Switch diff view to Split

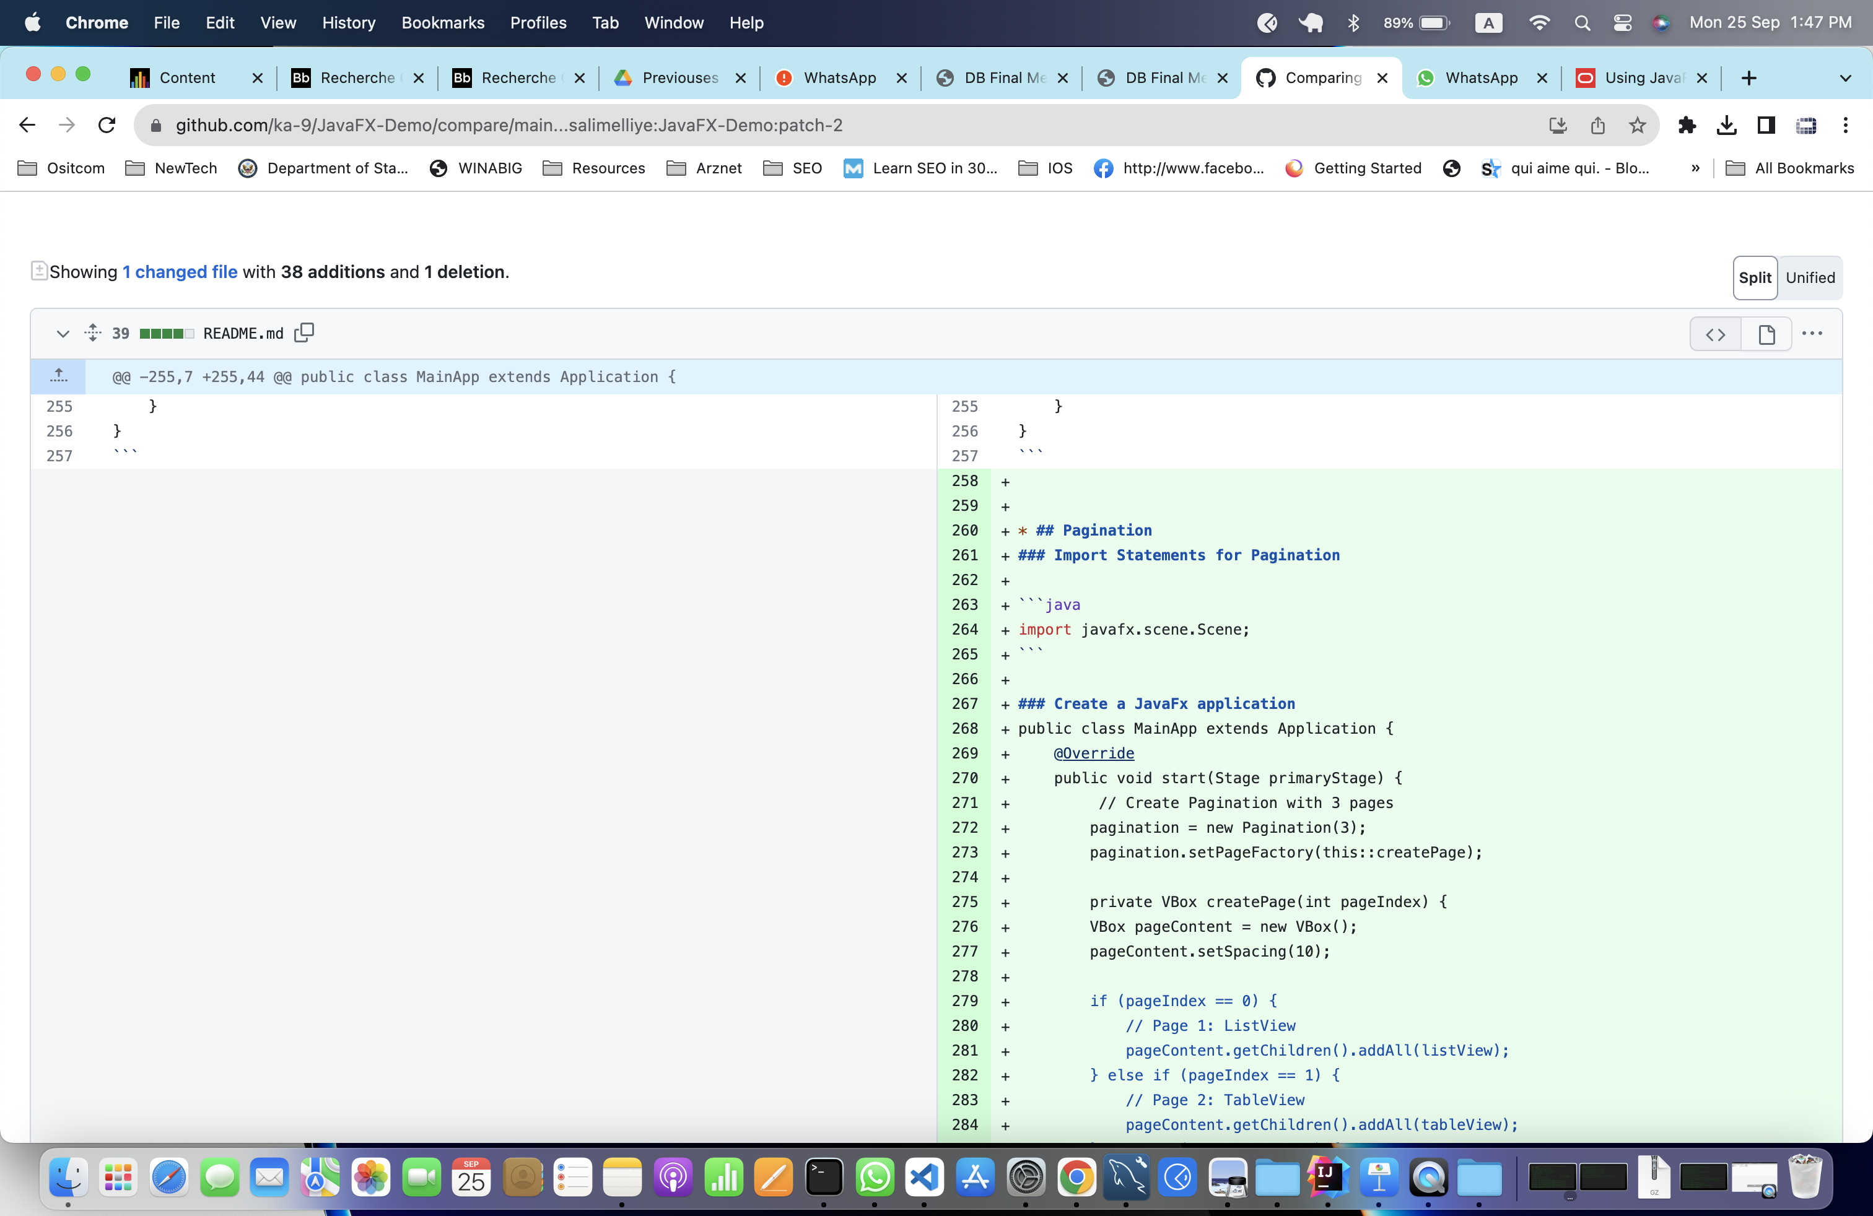click(x=1754, y=277)
